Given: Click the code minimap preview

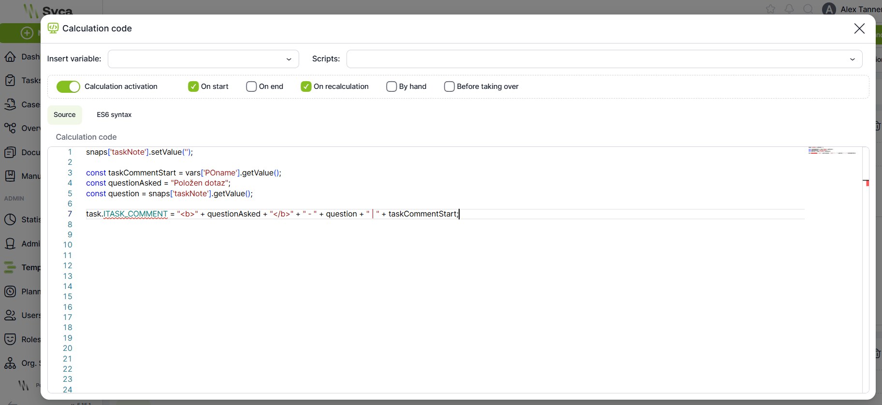Looking at the screenshot, I should tap(831, 151).
